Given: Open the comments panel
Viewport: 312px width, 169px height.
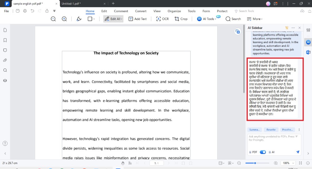Looking at the screenshot, I should [x=5, y=50].
